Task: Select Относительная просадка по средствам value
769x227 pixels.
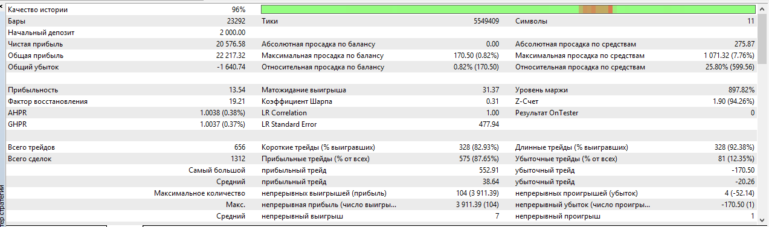Action: pyautogui.click(x=730, y=67)
